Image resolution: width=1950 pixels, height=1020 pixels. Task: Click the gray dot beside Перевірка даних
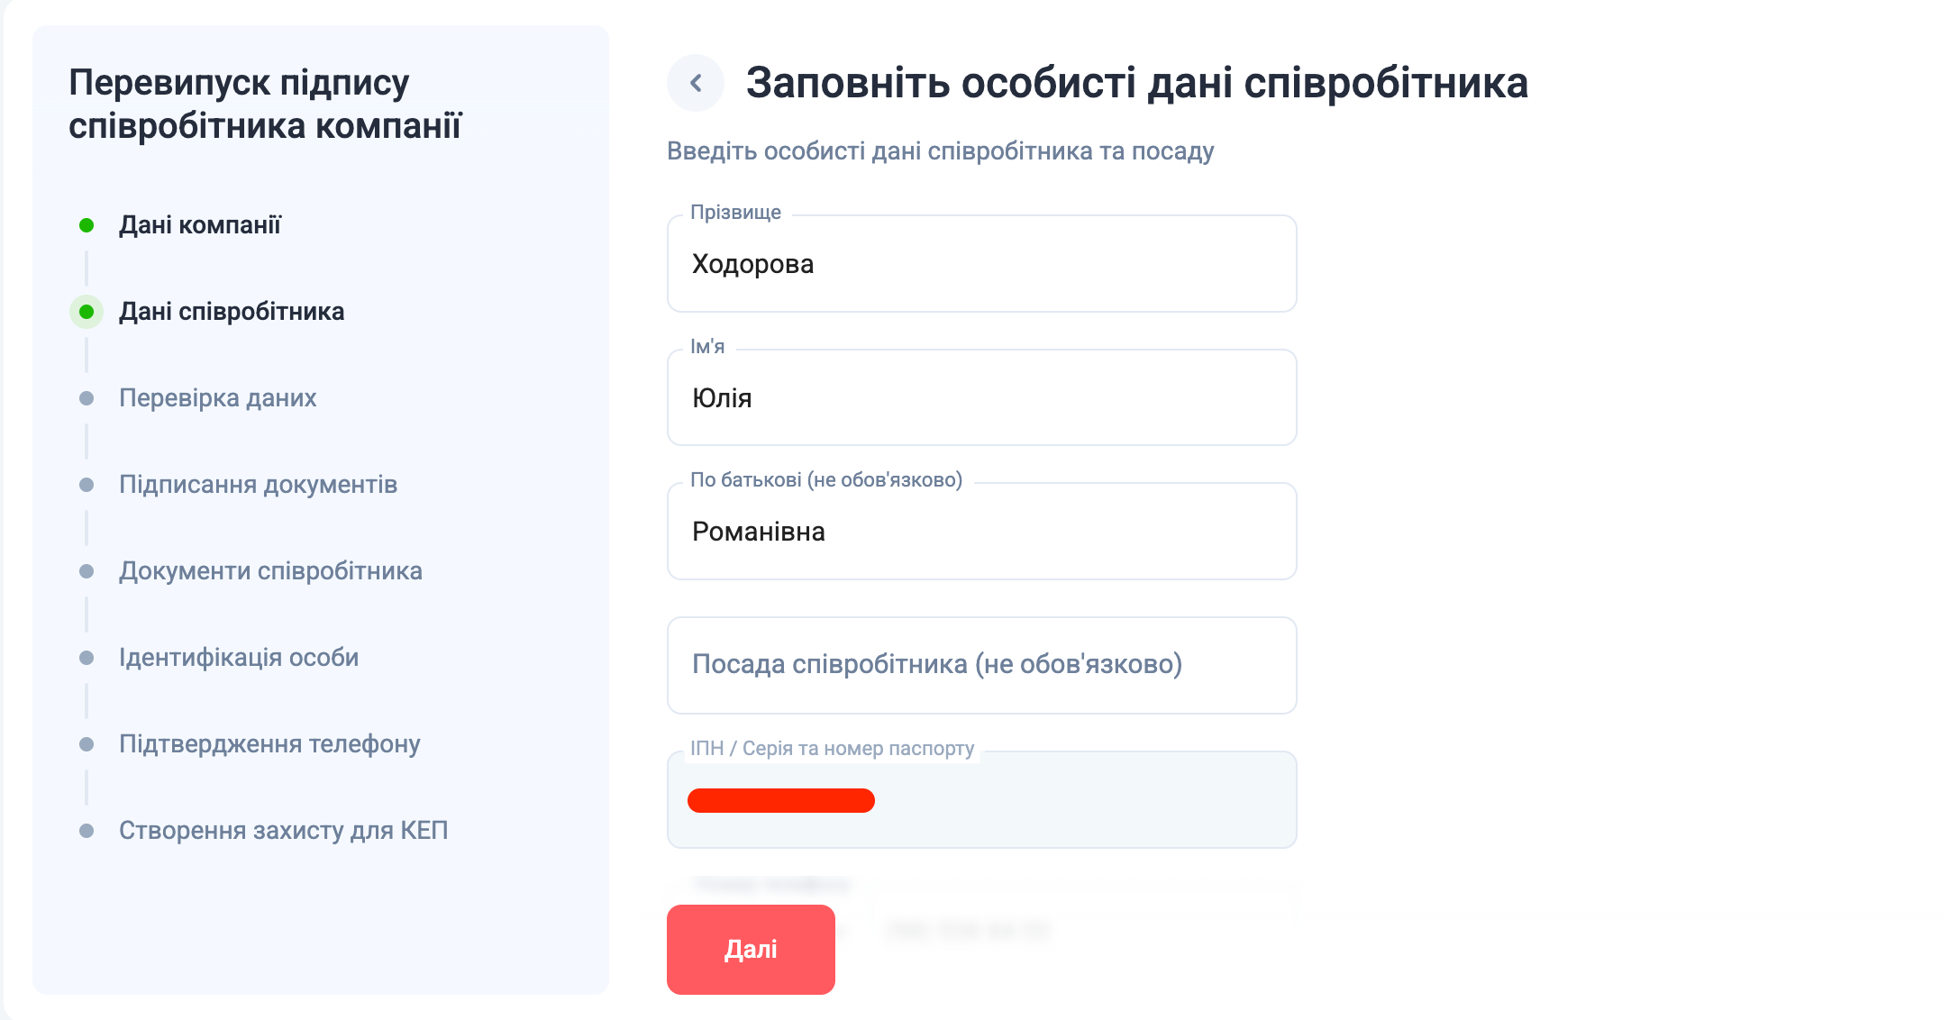point(87,398)
